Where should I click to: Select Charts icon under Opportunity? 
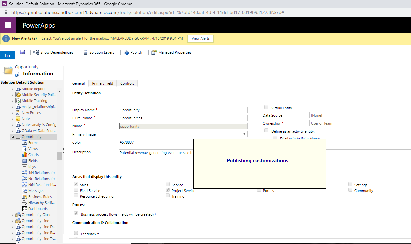(25, 155)
